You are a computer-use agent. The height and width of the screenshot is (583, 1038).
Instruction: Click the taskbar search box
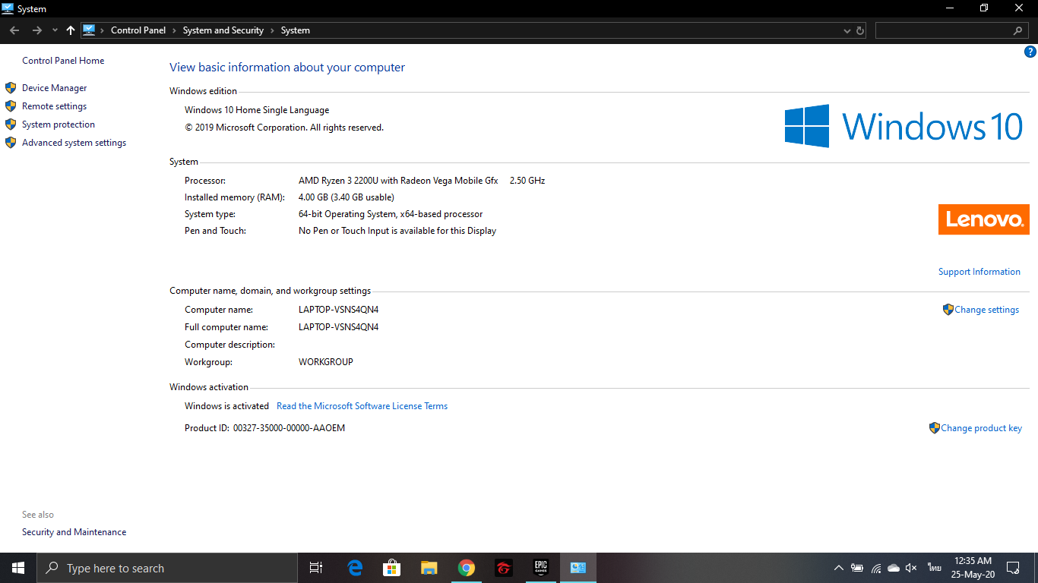(x=167, y=568)
